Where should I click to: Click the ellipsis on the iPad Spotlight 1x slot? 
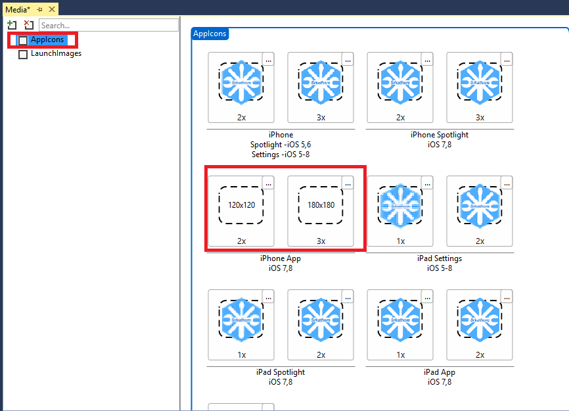pyautogui.click(x=268, y=297)
